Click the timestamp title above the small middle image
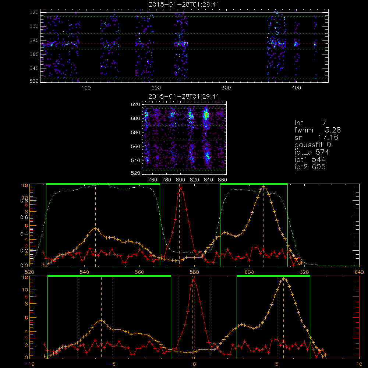The height and width of the screenshot is (368, 368). [184, 96]
